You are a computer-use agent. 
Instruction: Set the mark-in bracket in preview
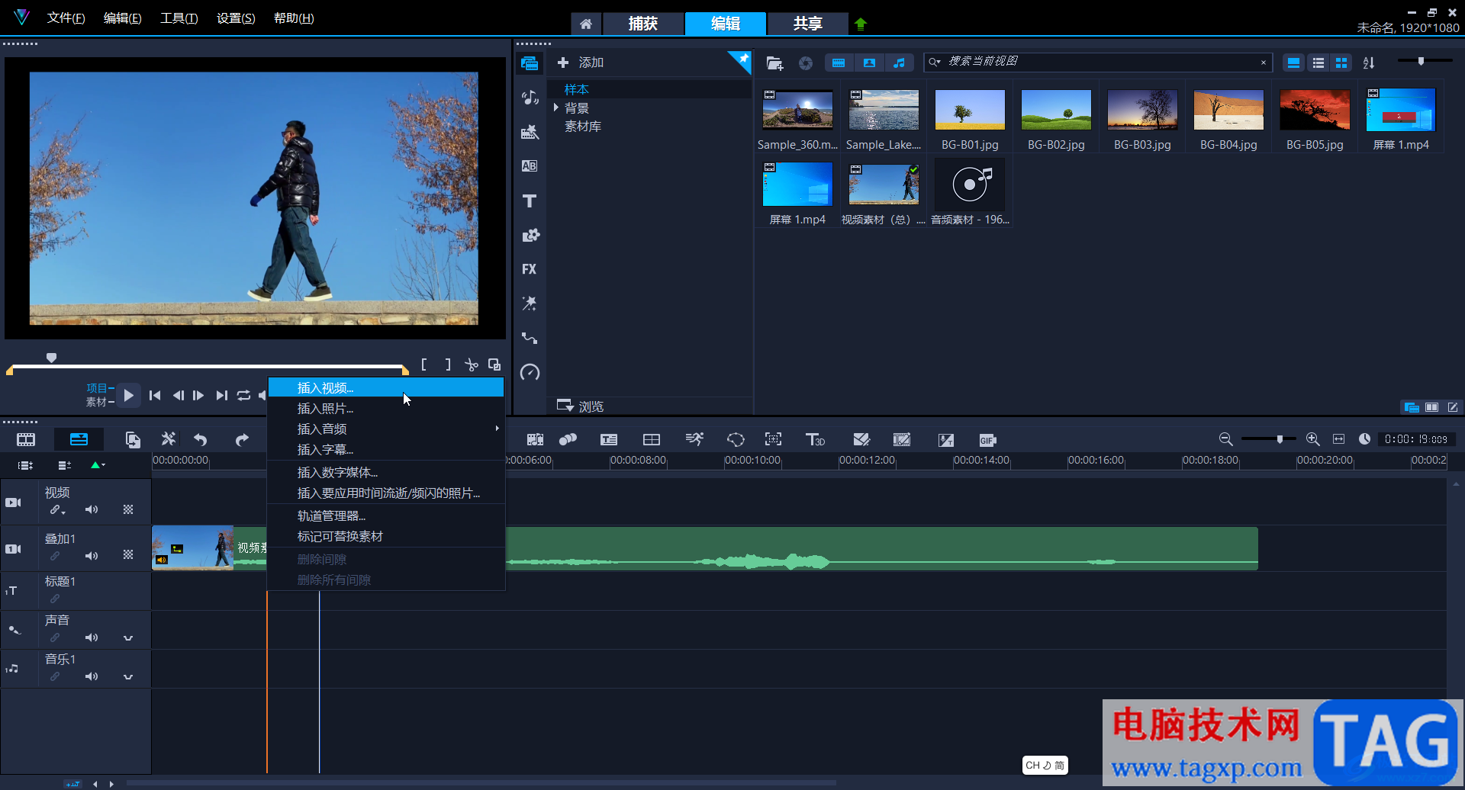[x=424, y=365]
